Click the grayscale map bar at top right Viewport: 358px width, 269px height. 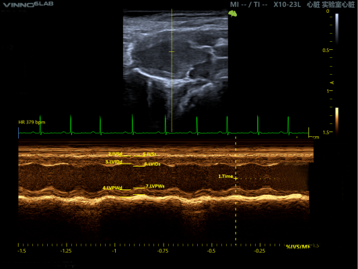point(336,28)
